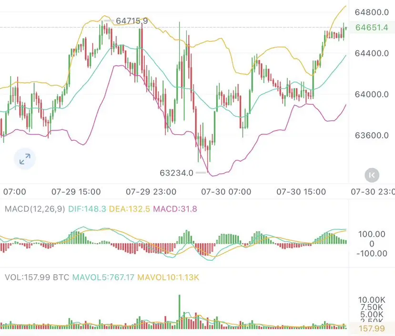Click the DEA:132.5 indicator value

tap(130, 209)
